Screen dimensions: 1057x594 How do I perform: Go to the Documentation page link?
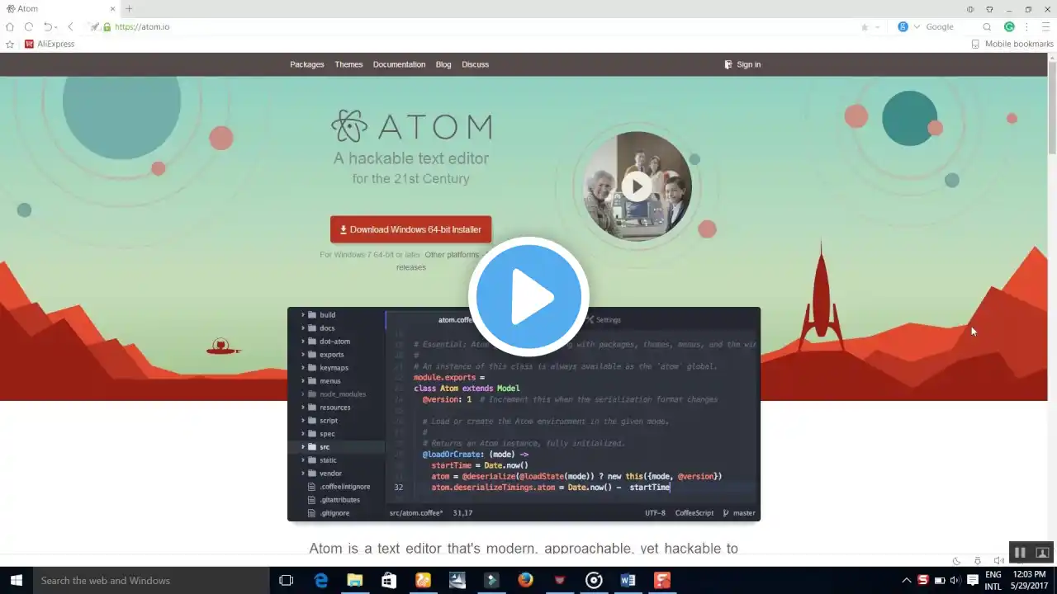(x=399, y=64)
